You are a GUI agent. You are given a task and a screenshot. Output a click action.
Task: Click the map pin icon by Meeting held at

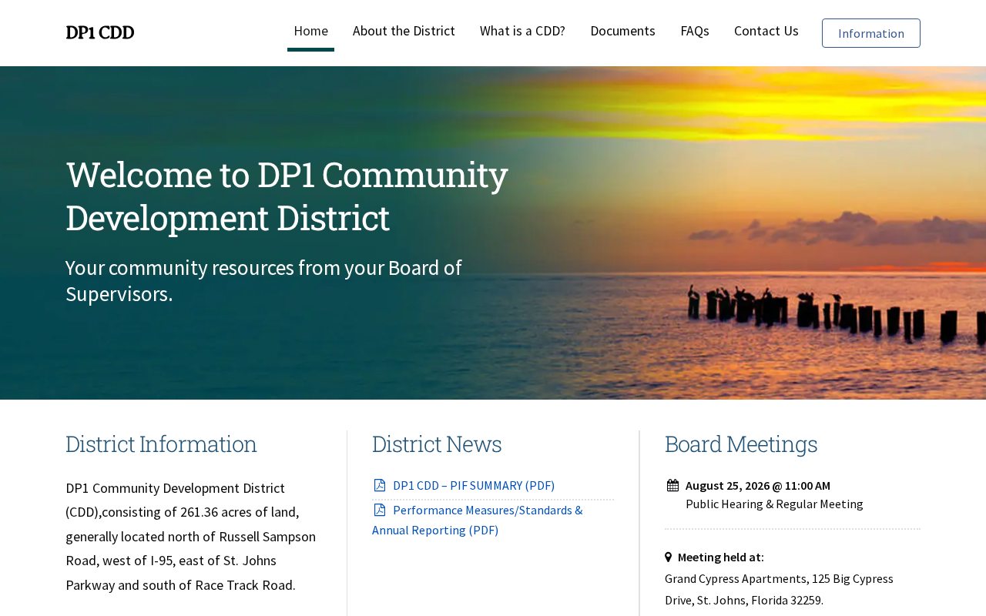click(x=669, y=557)
